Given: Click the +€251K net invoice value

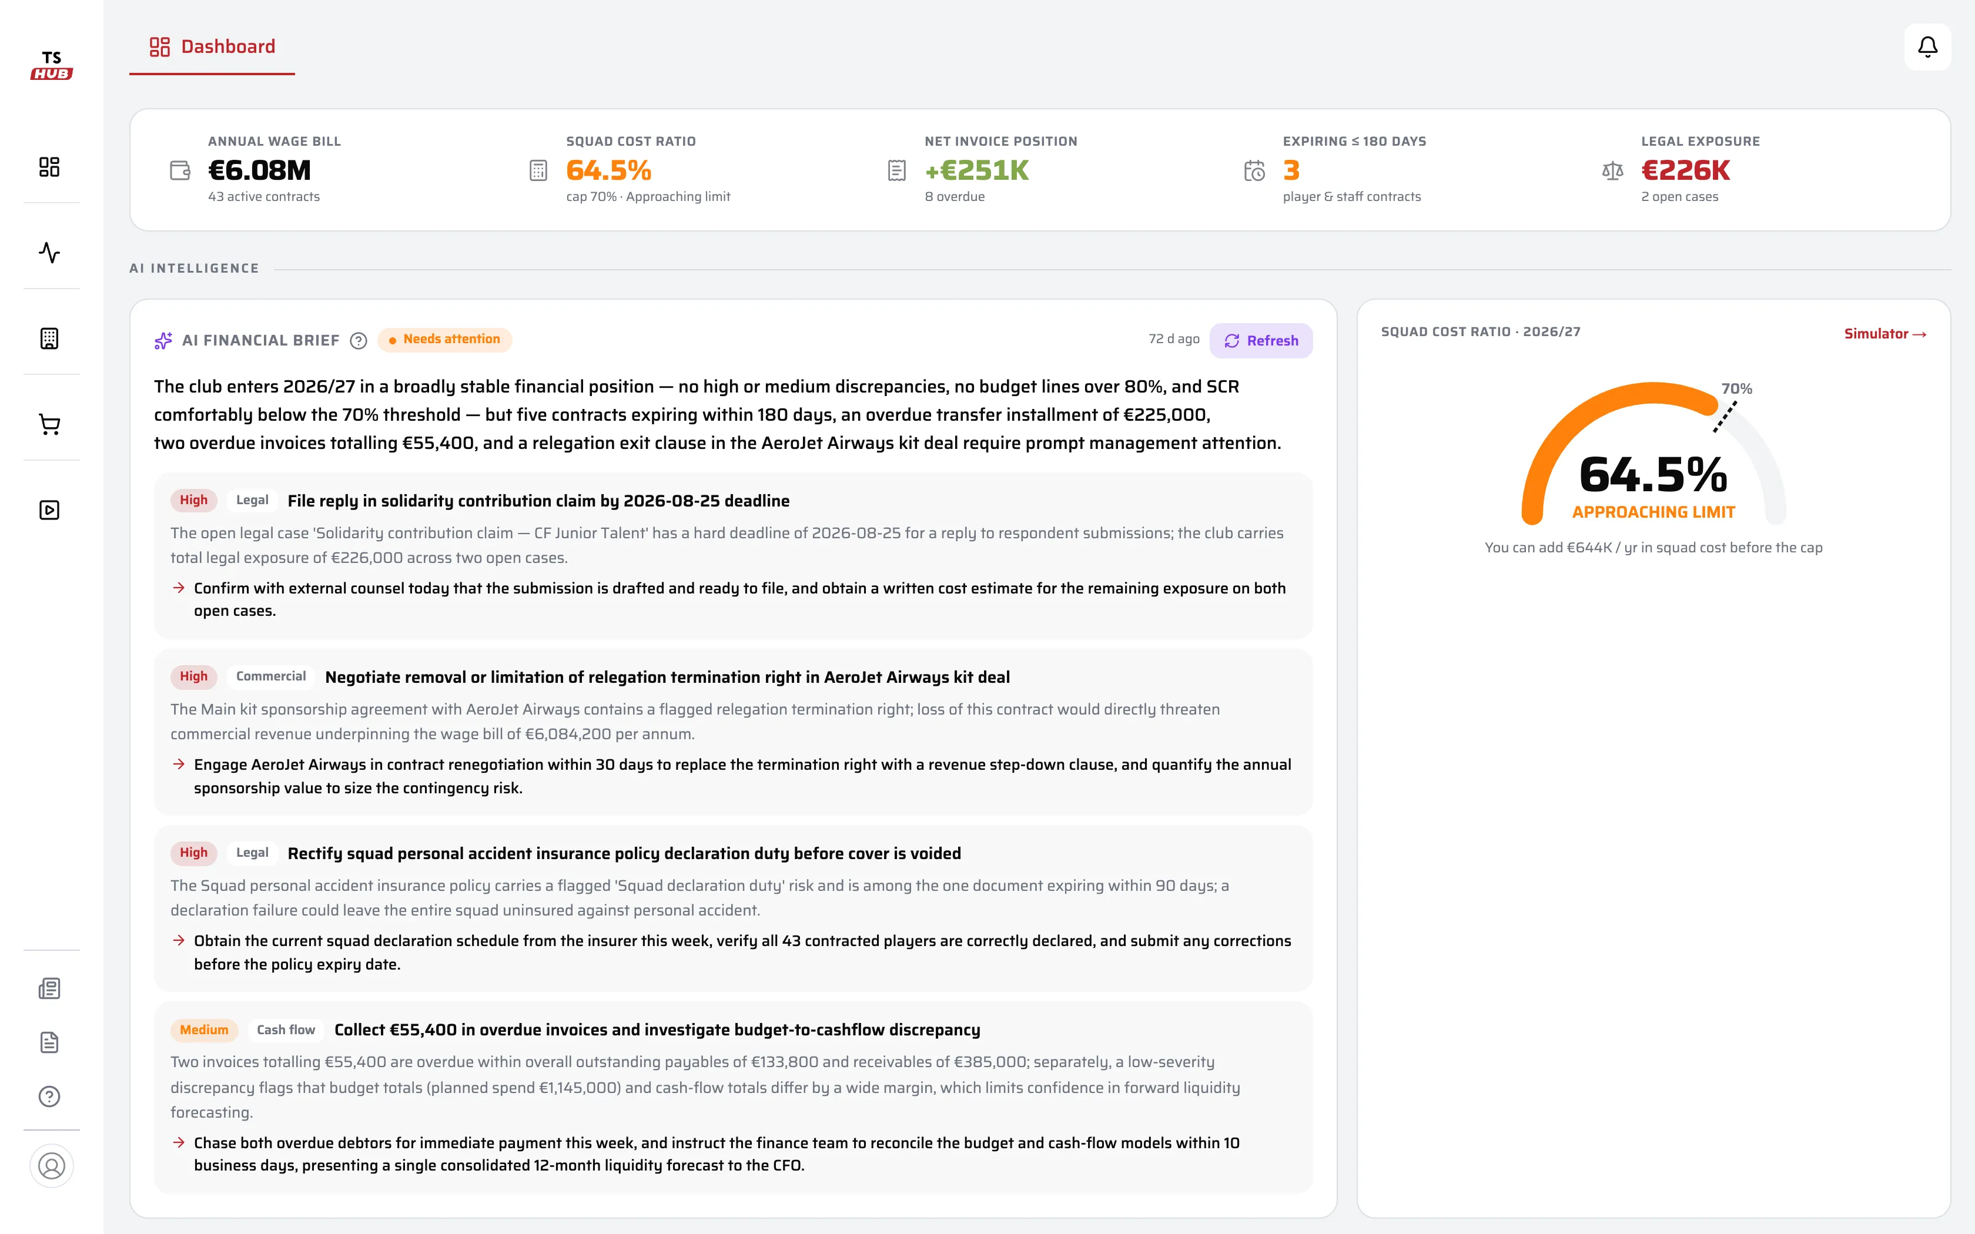Looking at the screenshot, I should pos(977,170).
